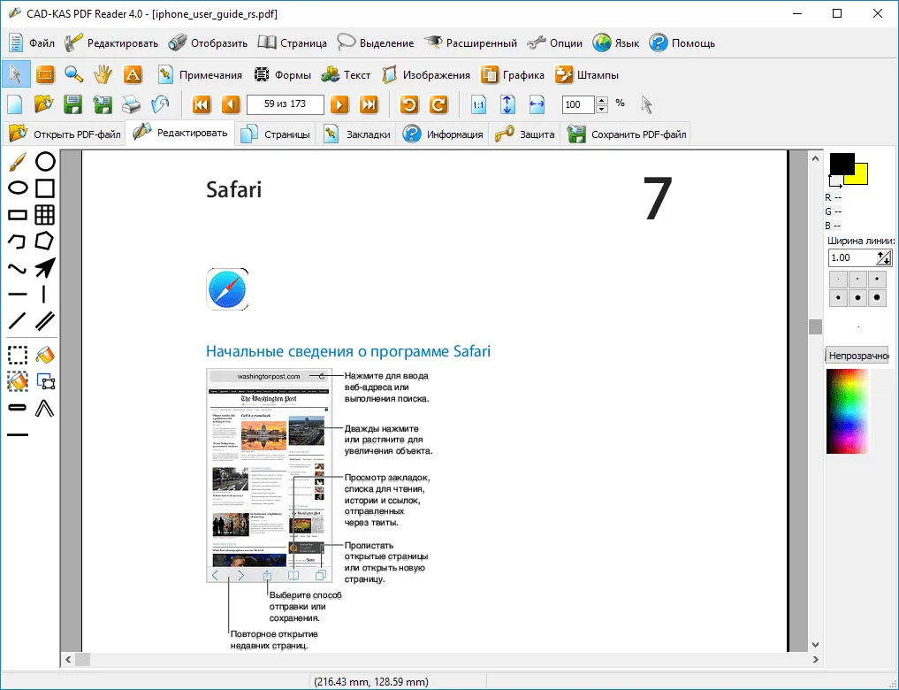Rotate the page counterclockwise
This screenshot has height=690, width=899.
(x=409, y=104)
